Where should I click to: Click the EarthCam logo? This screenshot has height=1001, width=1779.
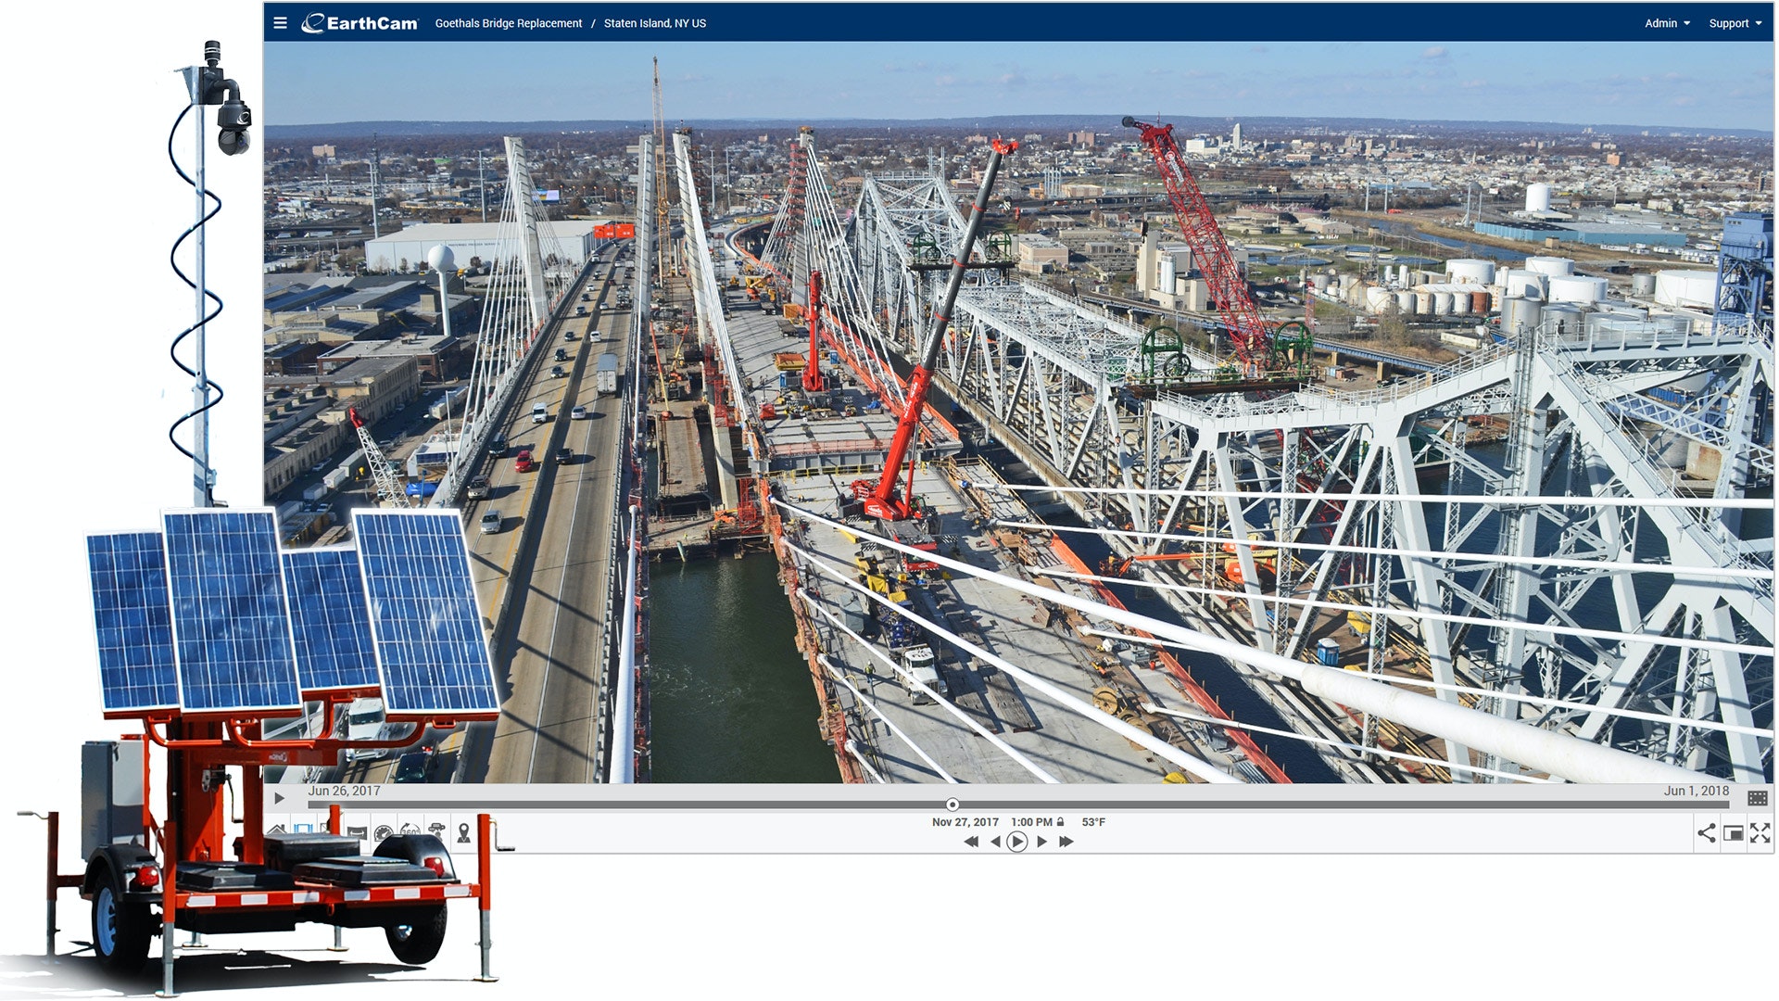360,23
